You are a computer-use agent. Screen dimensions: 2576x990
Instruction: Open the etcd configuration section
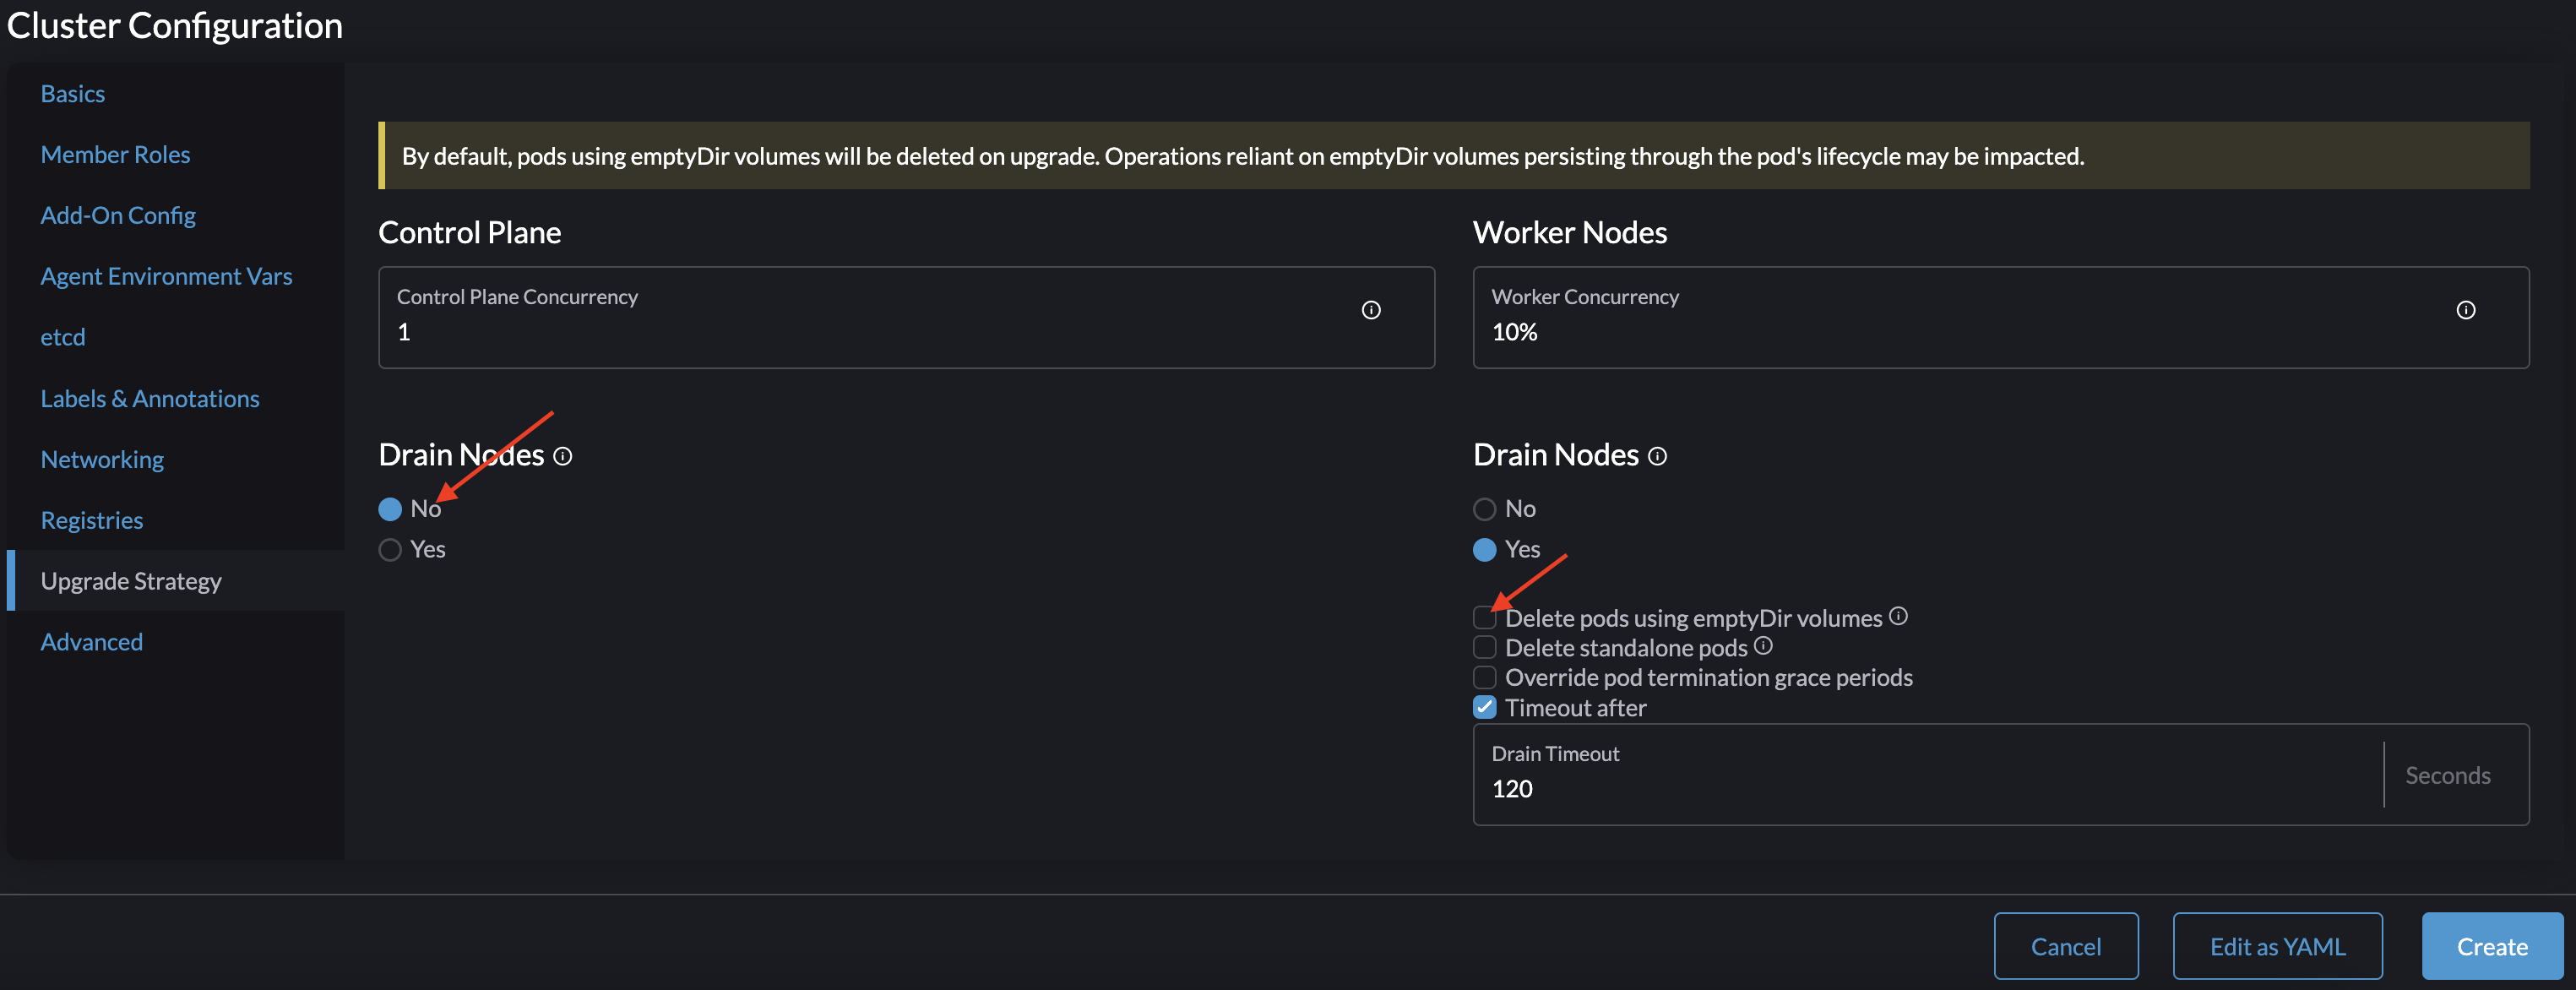pyautogui.click(x=62, y=337)
